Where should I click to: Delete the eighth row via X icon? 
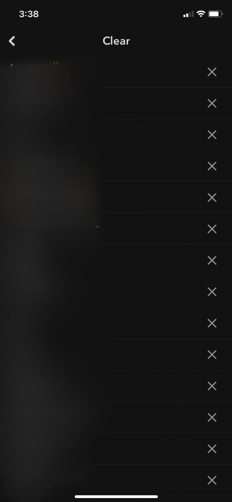[x=212, y=292]
